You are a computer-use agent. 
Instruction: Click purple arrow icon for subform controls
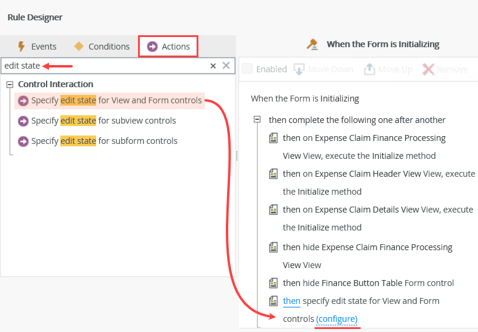point(23,142)
